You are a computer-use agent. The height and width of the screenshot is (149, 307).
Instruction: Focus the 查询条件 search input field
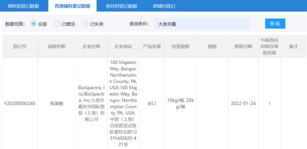click(203, 24)
